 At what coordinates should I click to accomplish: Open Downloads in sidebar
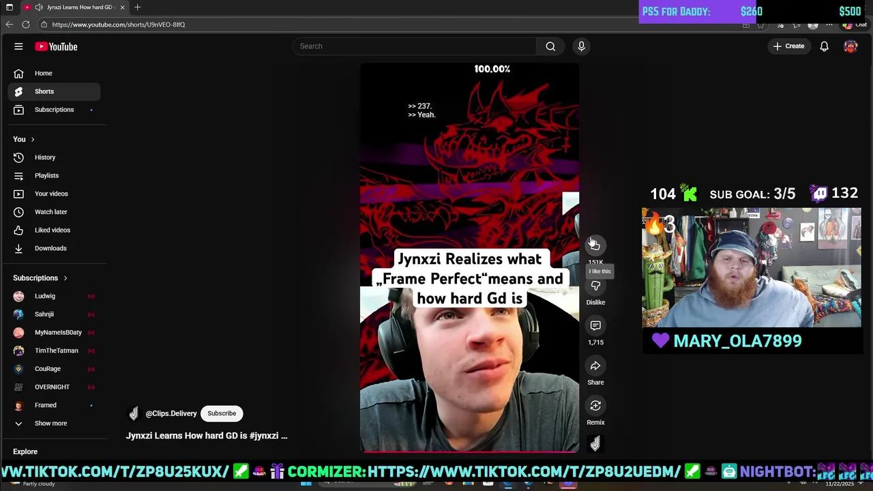coord(54,248)
